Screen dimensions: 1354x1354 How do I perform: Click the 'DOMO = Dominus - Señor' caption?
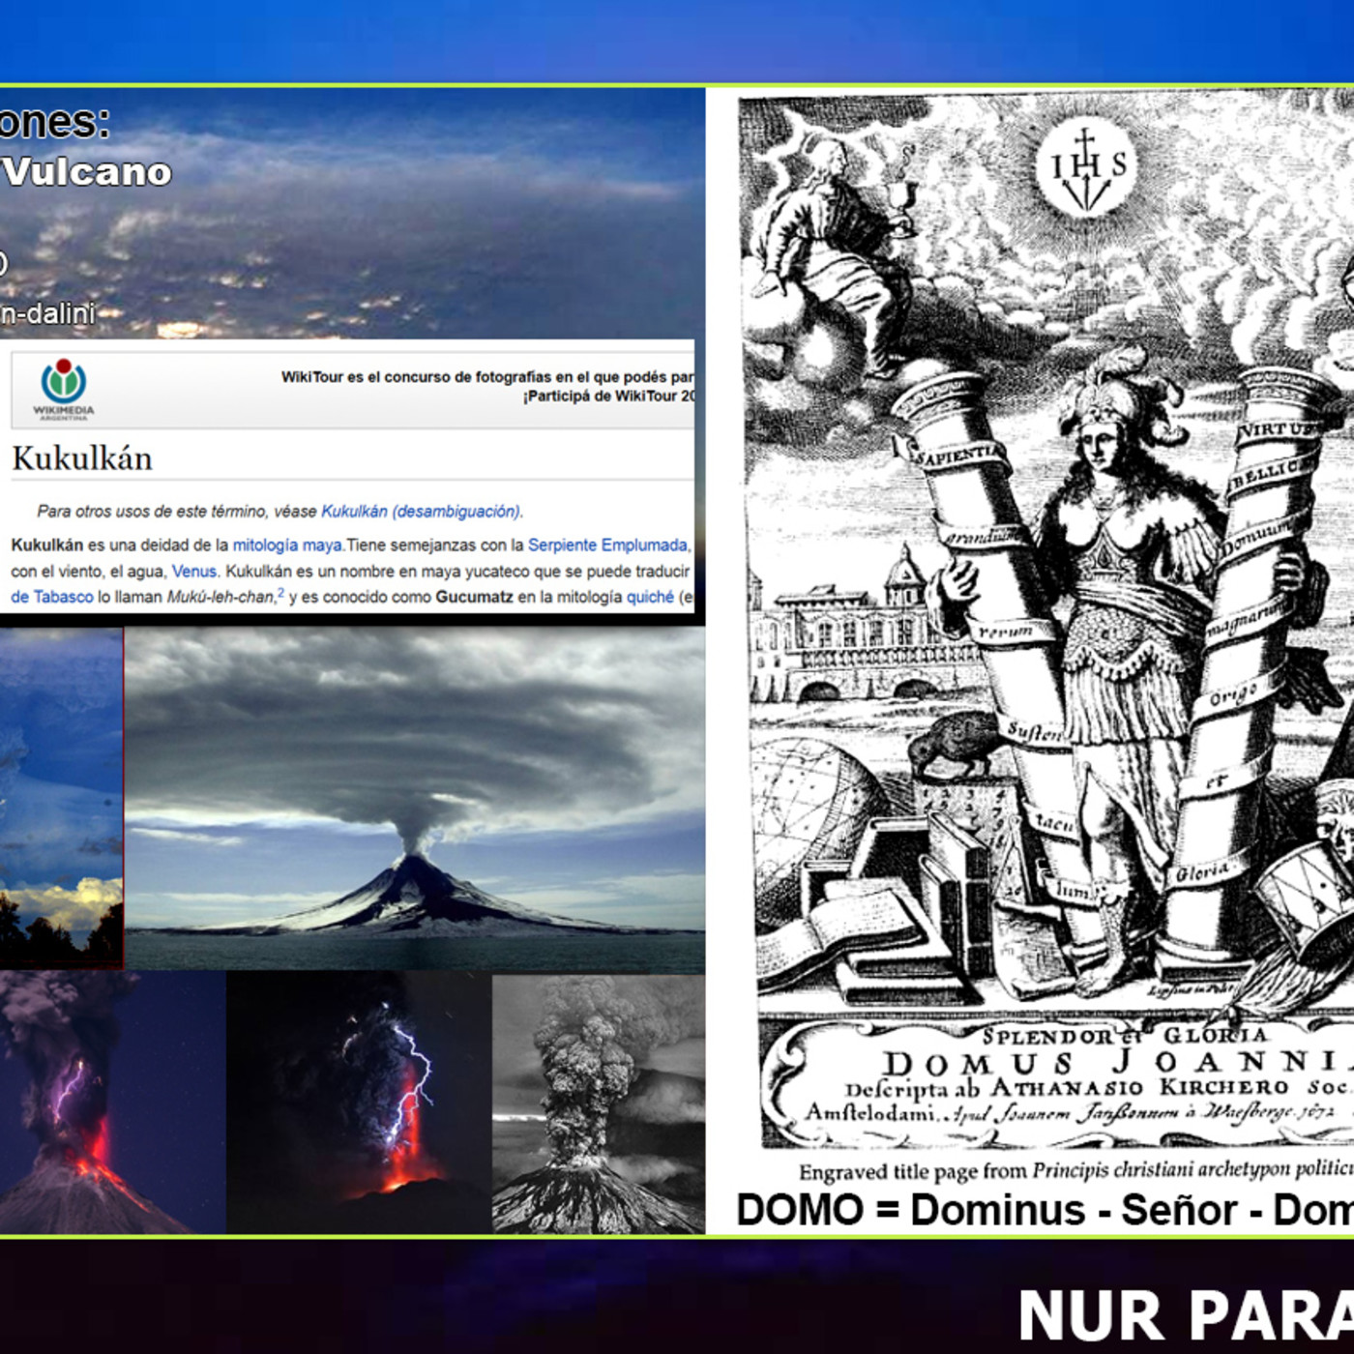pos(1045,1211)
